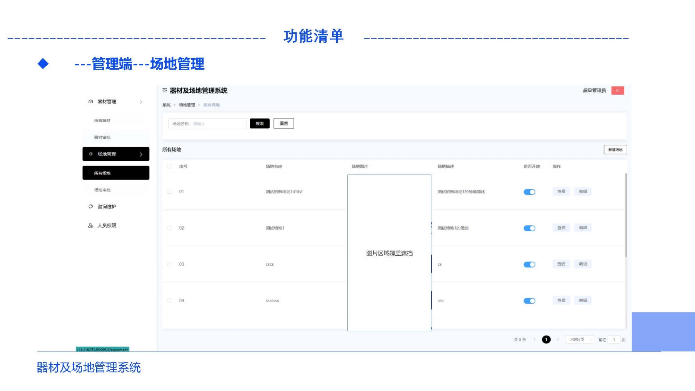The height and width of the screenshot is (391, 695).
Task: Click the 场地管理 menu icon
Action: tap(90, 154)
